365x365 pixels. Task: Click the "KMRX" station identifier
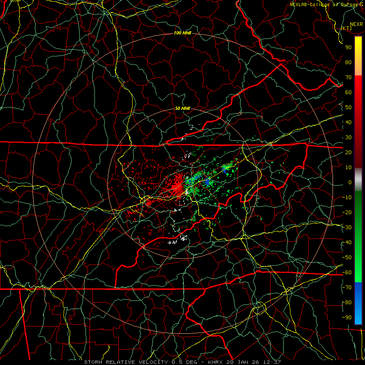pos(215,362)
